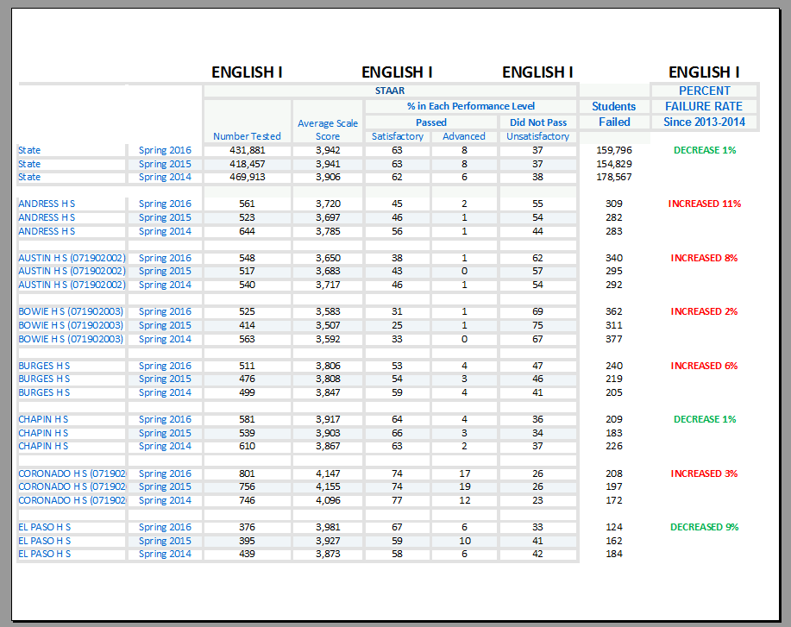The width and height of the screenshot is (791, 627).
Task: Select the DECREASED 9% label for El Paso
Action: click(704, 527)
